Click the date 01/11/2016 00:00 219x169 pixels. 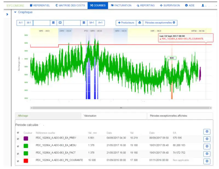(x=159, y=160)
